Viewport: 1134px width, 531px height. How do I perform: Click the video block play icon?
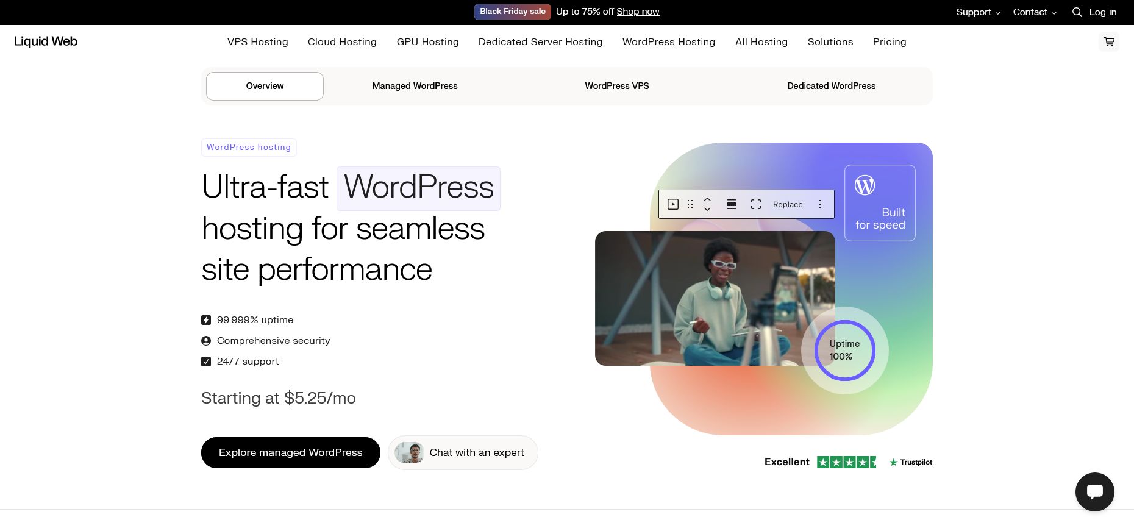pos(673,204)
